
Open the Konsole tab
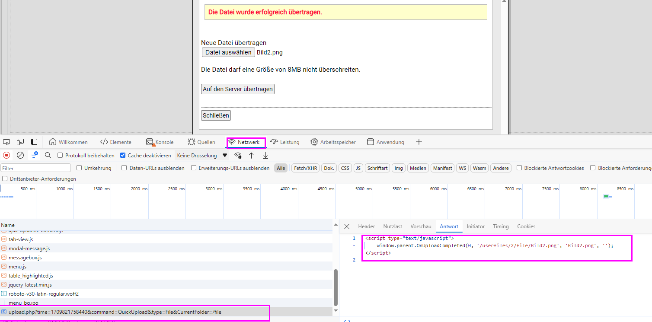(160, 142)
